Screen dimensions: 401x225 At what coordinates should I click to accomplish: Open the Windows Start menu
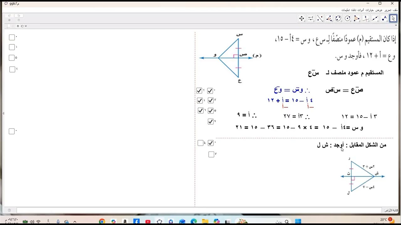pyautogui.click(x=298, y=222)
